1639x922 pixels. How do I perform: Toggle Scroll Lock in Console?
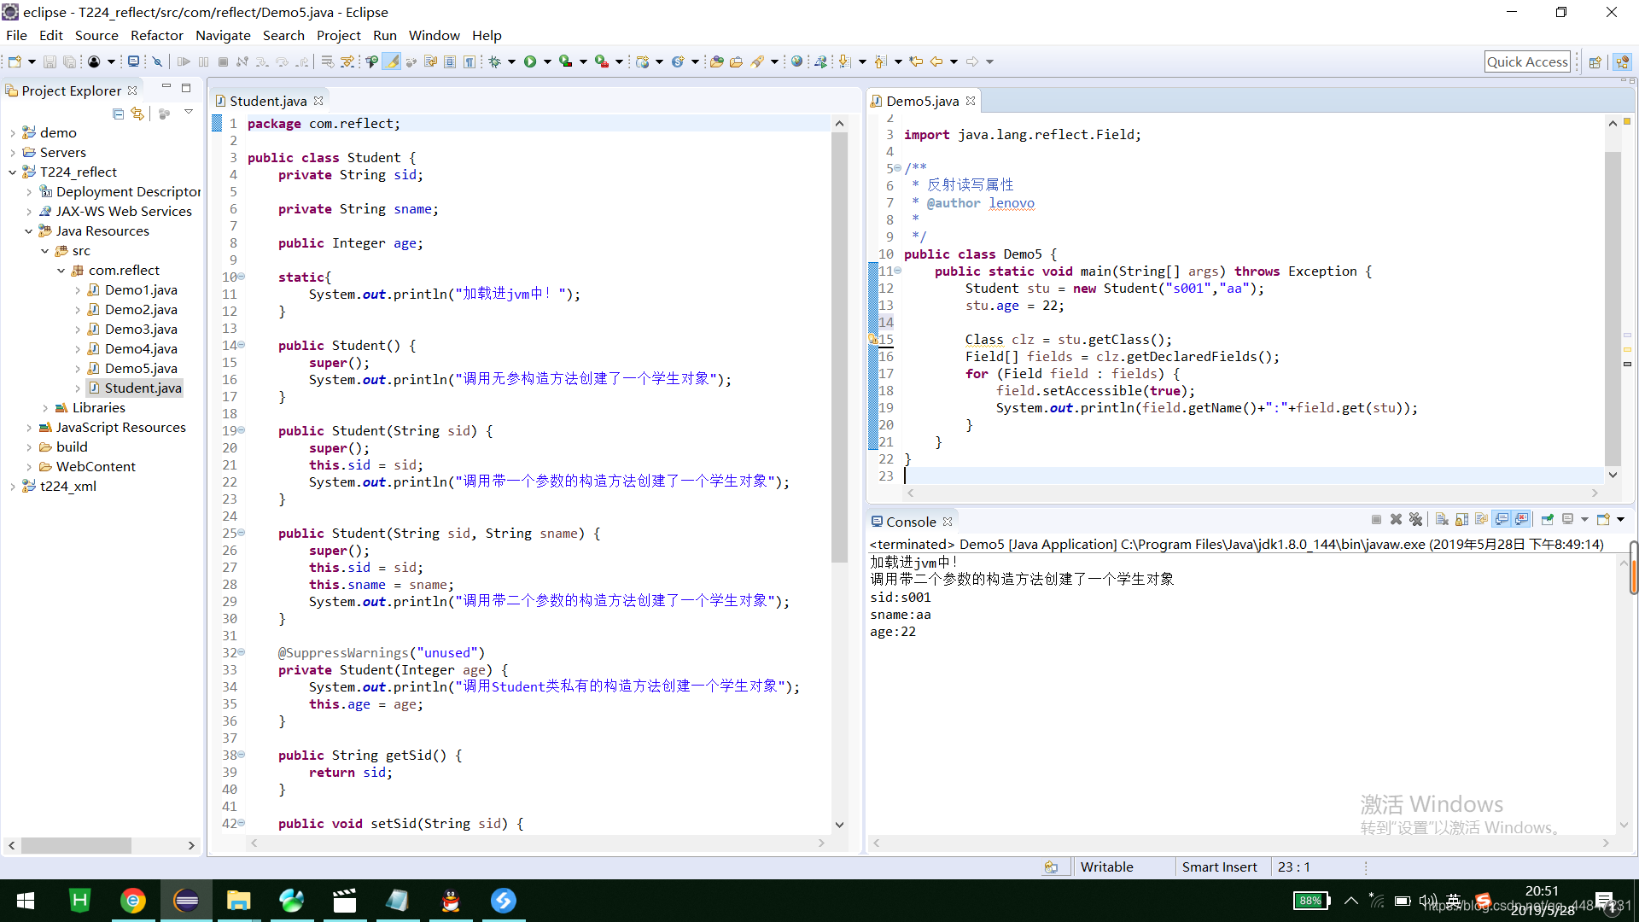click(x=1461, y=519)
